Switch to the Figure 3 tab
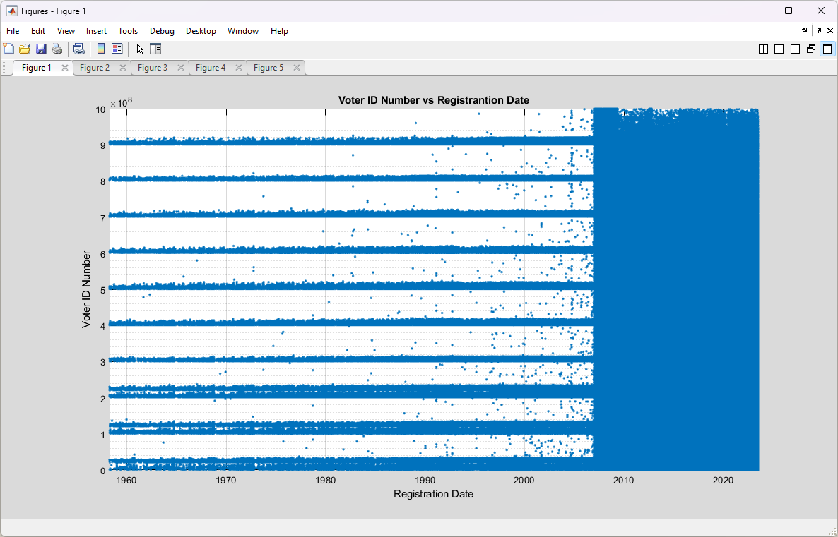 coord(152,68)
